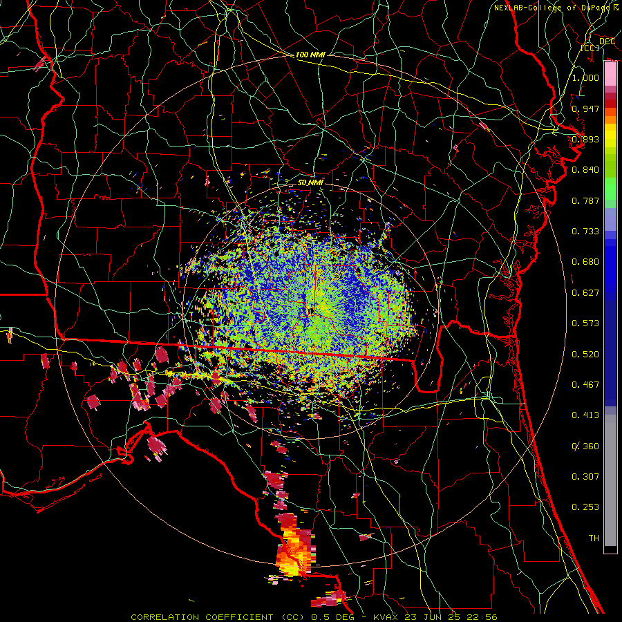Click the "100 NMI" range ring label

tap(310, 55)
